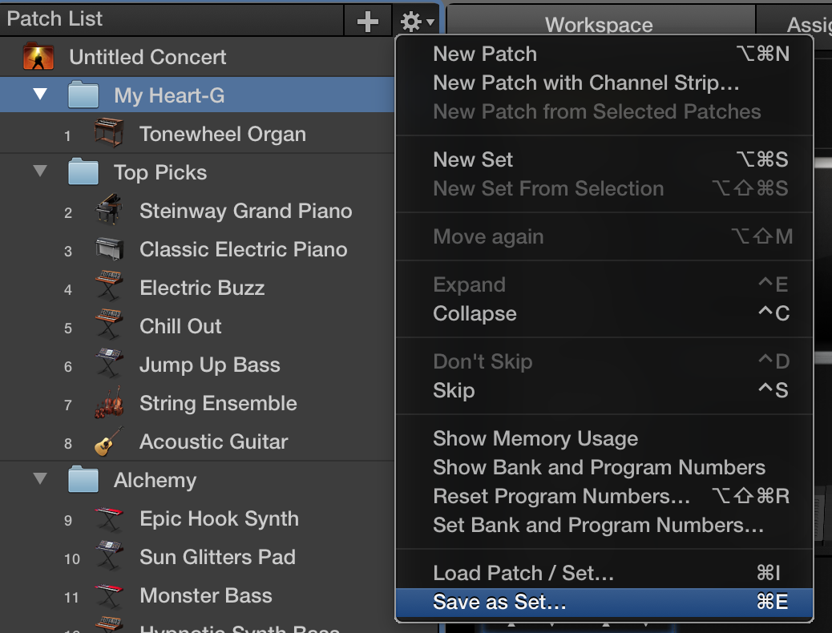Select the Chill Out patch name
This screenshot has height=633, width=832.
pos(180,326)
